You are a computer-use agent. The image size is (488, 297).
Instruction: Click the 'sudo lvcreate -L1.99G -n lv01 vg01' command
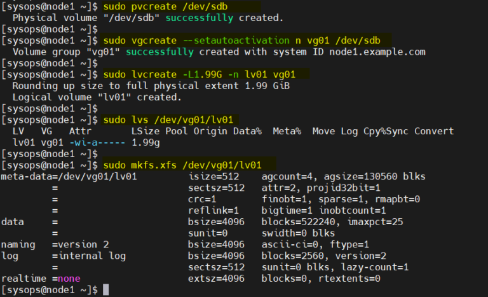pyautogui.click(x=199, y=74)
